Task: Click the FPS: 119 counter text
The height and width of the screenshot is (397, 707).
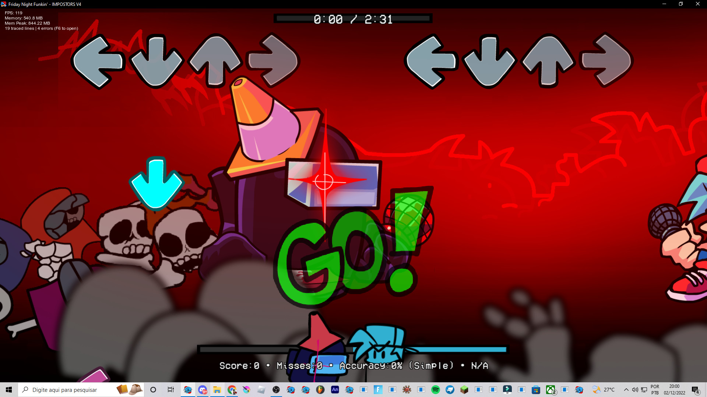Action: click(x=14, y=13)
